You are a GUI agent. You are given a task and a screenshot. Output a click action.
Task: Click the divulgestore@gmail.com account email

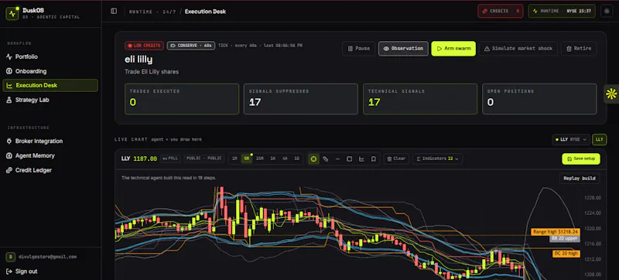pos(48,257)
